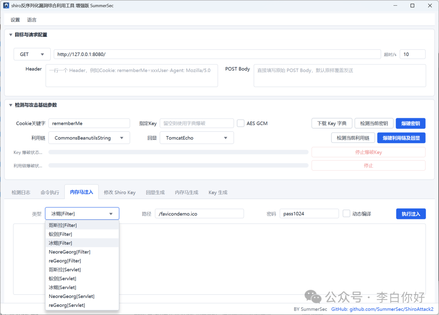Screen dimensions: 439x315
Task: Switch to the 命令执行 tab
Action: pos(50,193)
